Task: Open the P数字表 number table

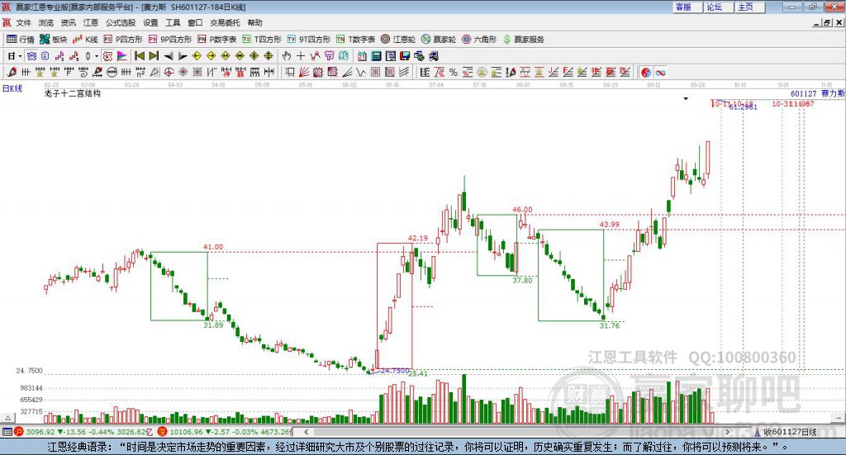Action: 217,40
